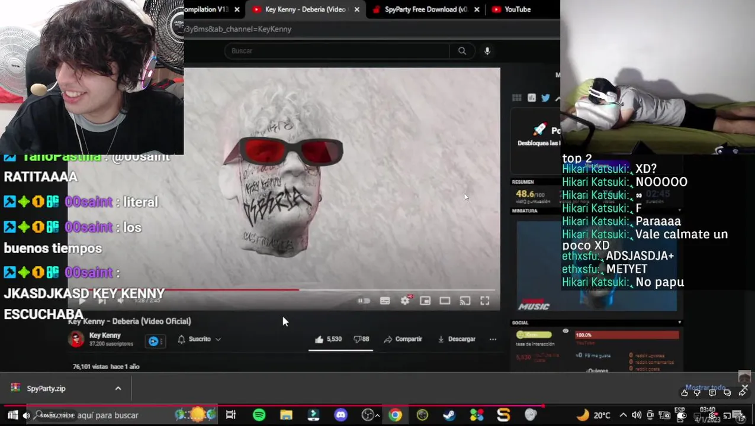The width and height of the screenshot is (755, 426).
Task: Open the MINIATURA thumbnail preview
Action: [x=596, y=266]
